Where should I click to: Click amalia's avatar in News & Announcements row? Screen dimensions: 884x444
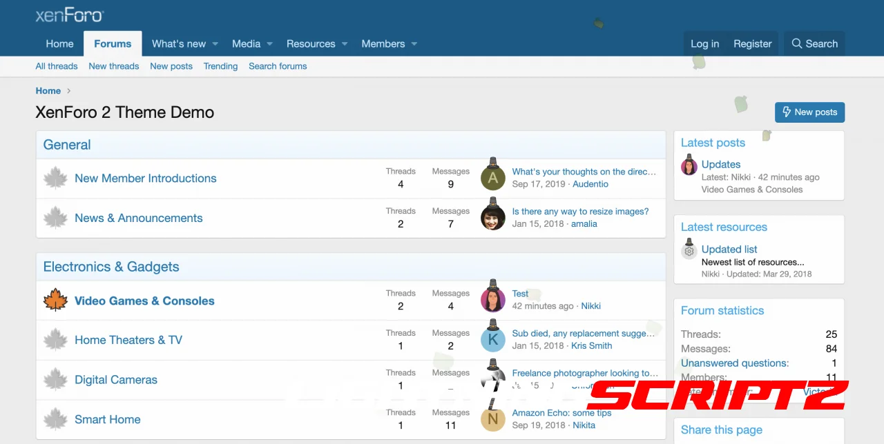coord(492,218)
